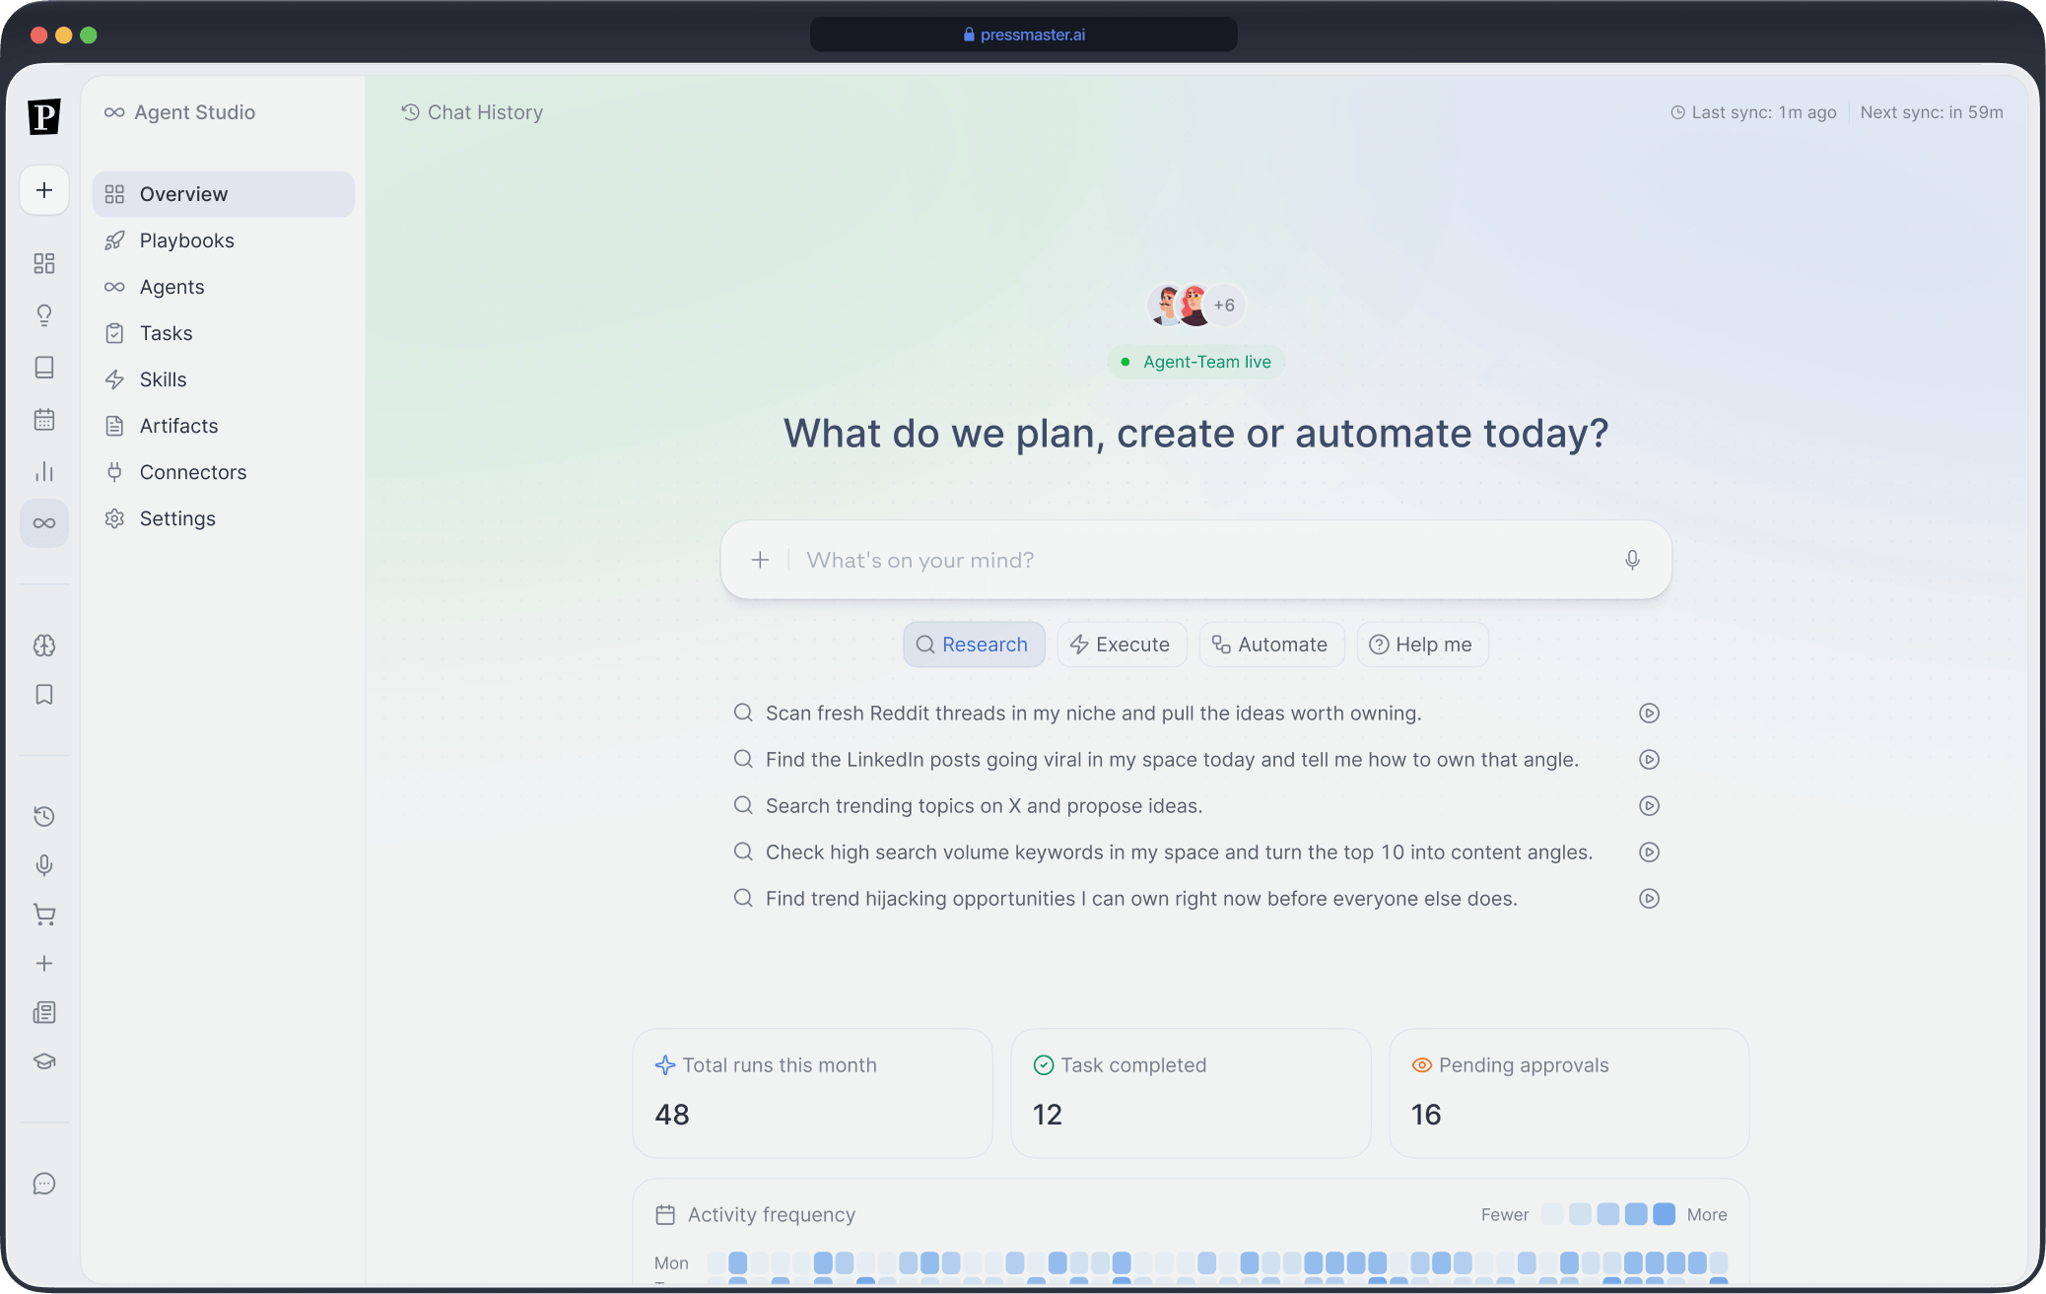Open the bar chart analytics icon
The width and height of the screenshot is (2046, 1294).
[44, 472]
